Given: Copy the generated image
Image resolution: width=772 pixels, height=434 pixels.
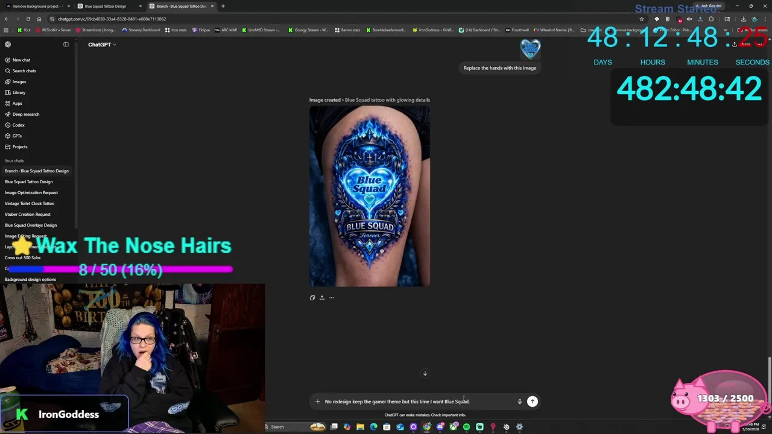Looking at the screenshot, I should click(312, 298).
